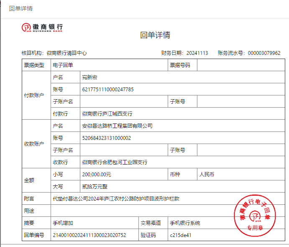
Task: Click the accounting serial number 000003079962
Action: (x=264, y=53)
